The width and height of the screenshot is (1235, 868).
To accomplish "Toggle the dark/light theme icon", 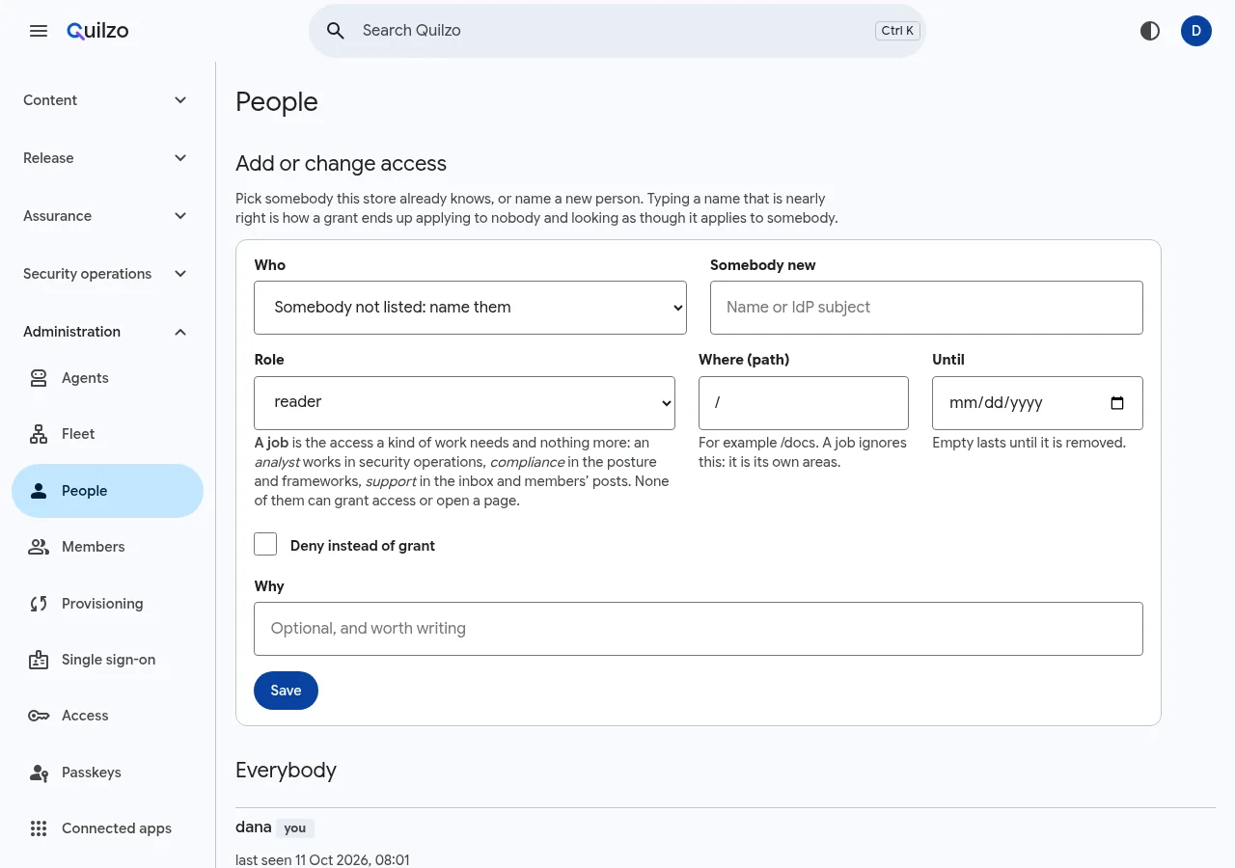I will [x=1150, y=31].
